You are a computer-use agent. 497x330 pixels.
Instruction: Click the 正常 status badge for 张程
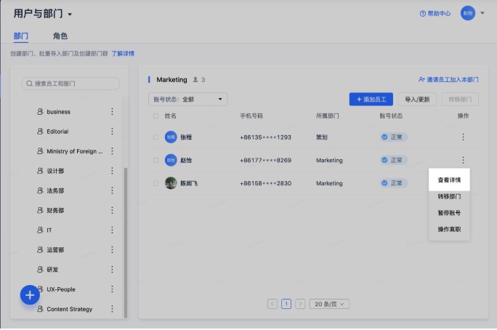tap(393, 137)
